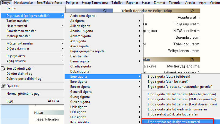220x124 pixels.
Task: Collapse the Teknik Raporlar ve Poliçe Takip panel
Action: pos(192,10)
